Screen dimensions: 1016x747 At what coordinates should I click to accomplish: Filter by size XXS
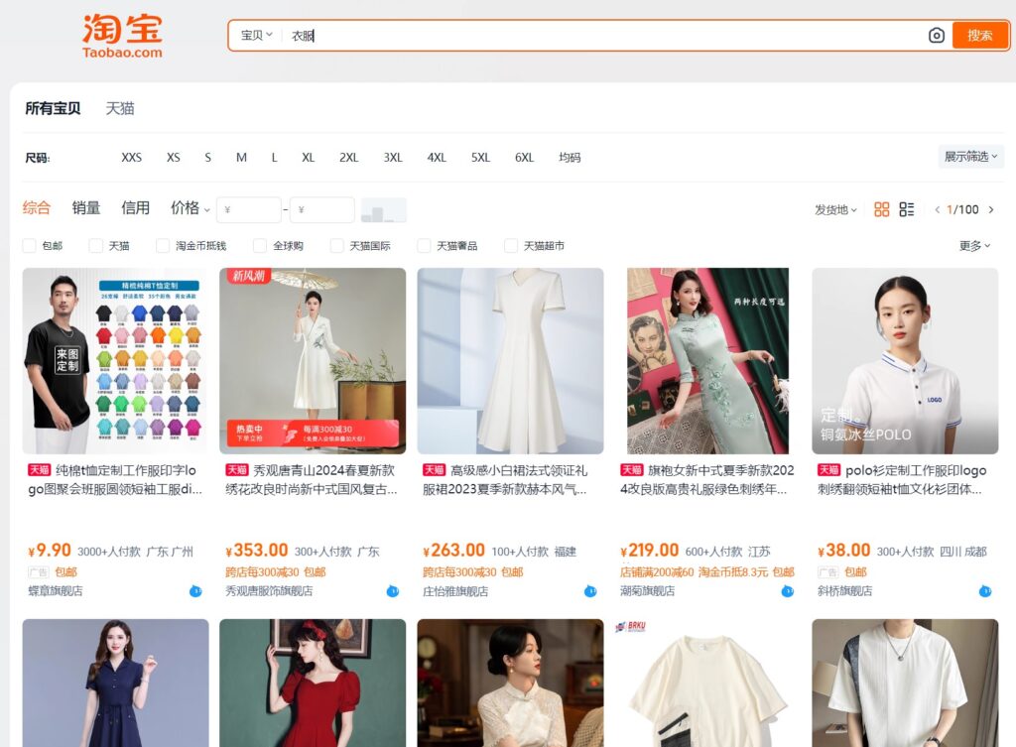pos(132,158)
